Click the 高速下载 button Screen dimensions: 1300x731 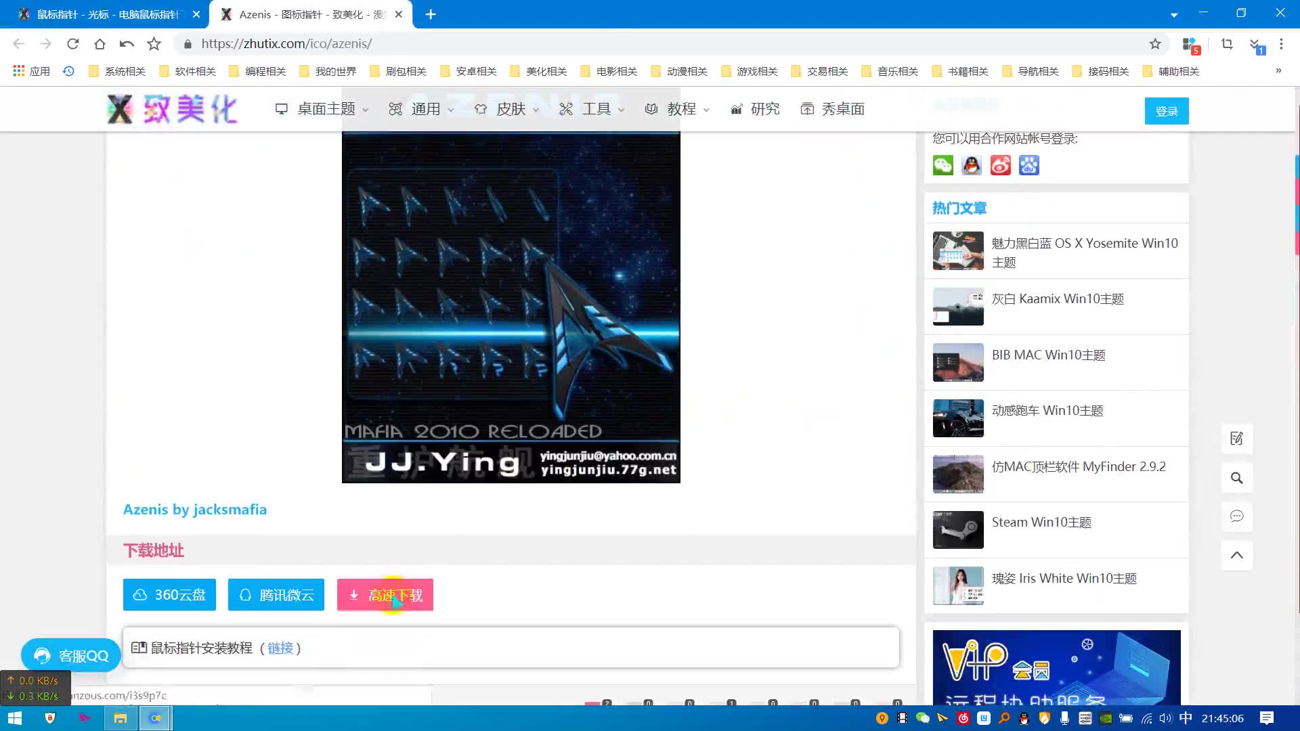pos(385,595)
